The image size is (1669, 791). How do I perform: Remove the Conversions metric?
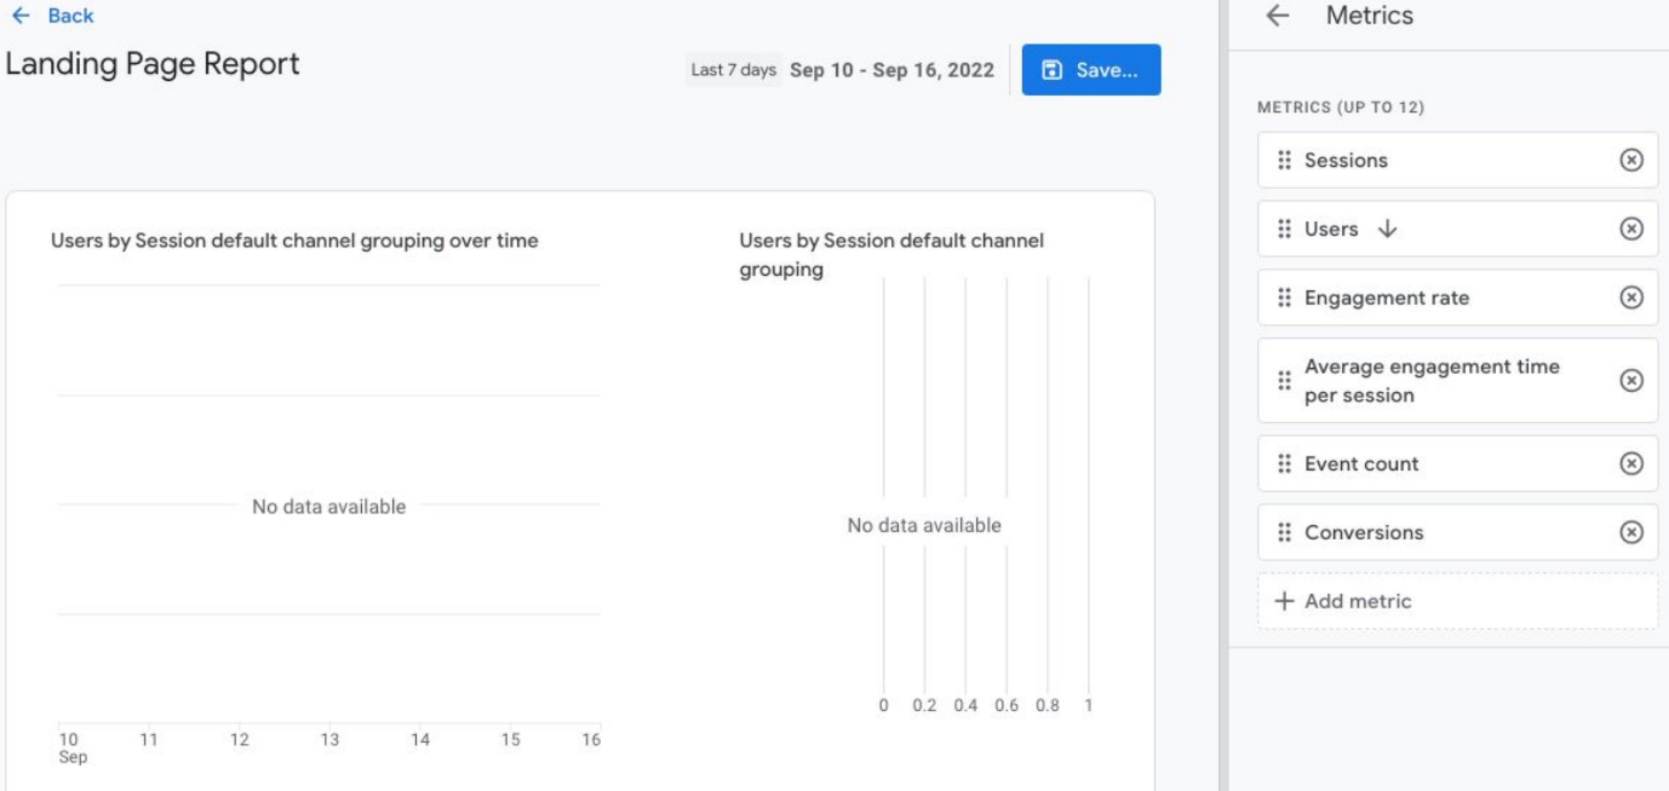coord(1631,532)
